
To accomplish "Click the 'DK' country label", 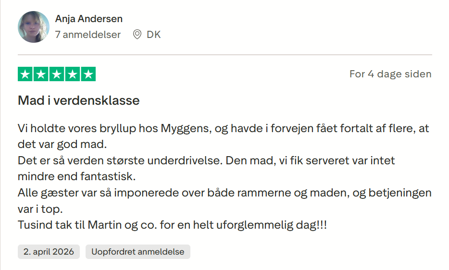I will pos(154,35).
